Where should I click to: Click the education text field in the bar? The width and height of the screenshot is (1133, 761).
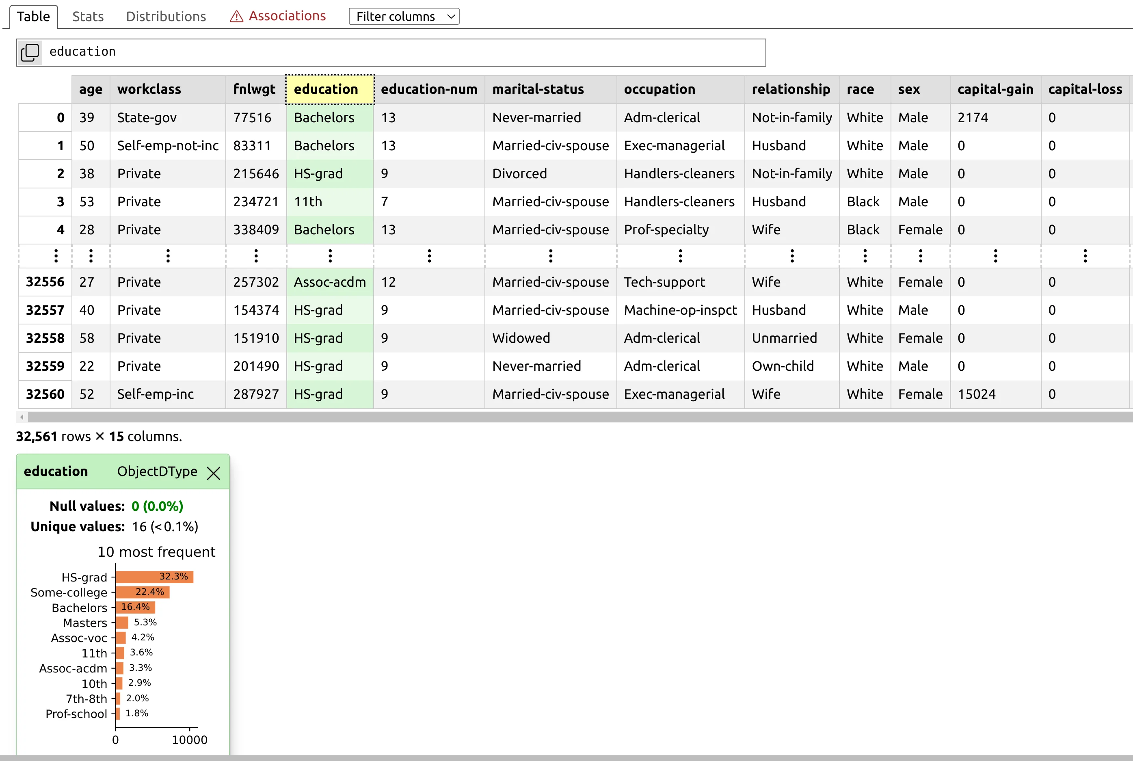coord(403,52)
